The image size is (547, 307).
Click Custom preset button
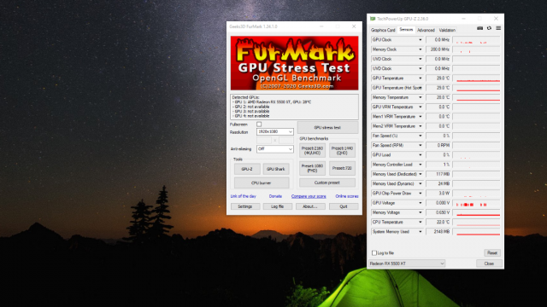327,182
